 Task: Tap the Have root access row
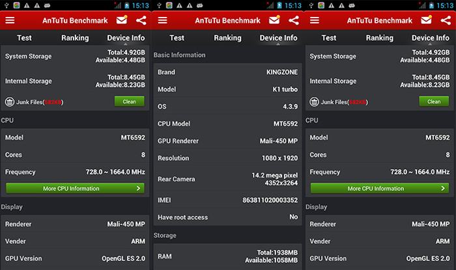[x=227, y=217]
